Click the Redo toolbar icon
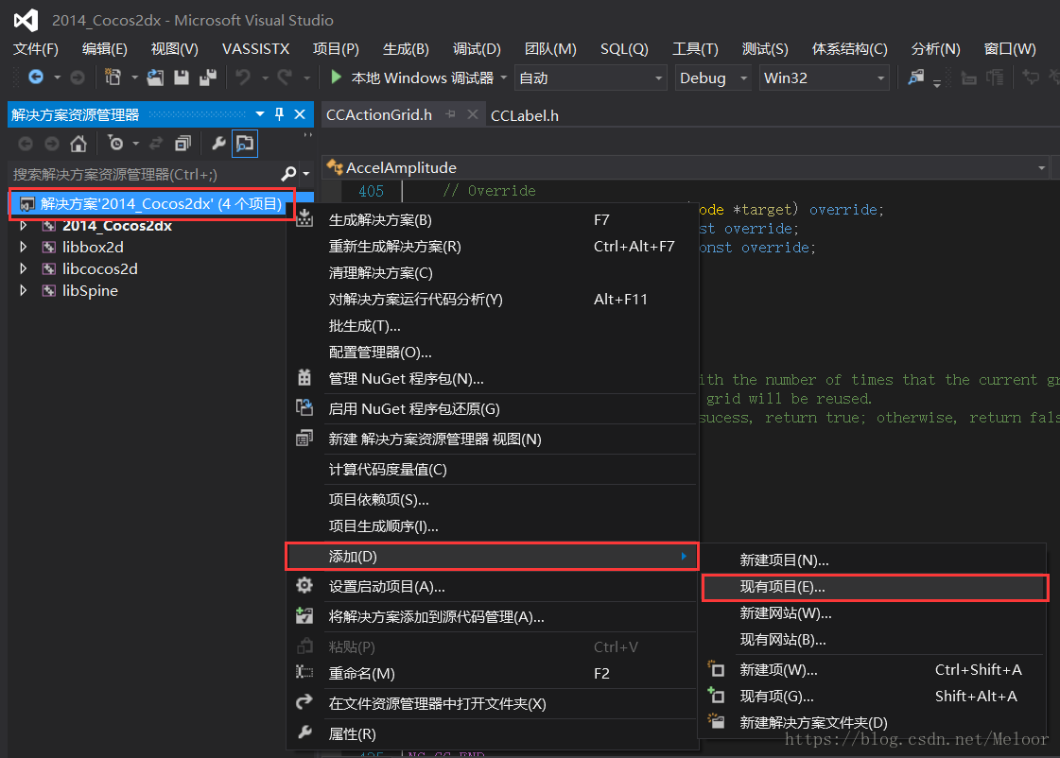 tap(286, 78)
